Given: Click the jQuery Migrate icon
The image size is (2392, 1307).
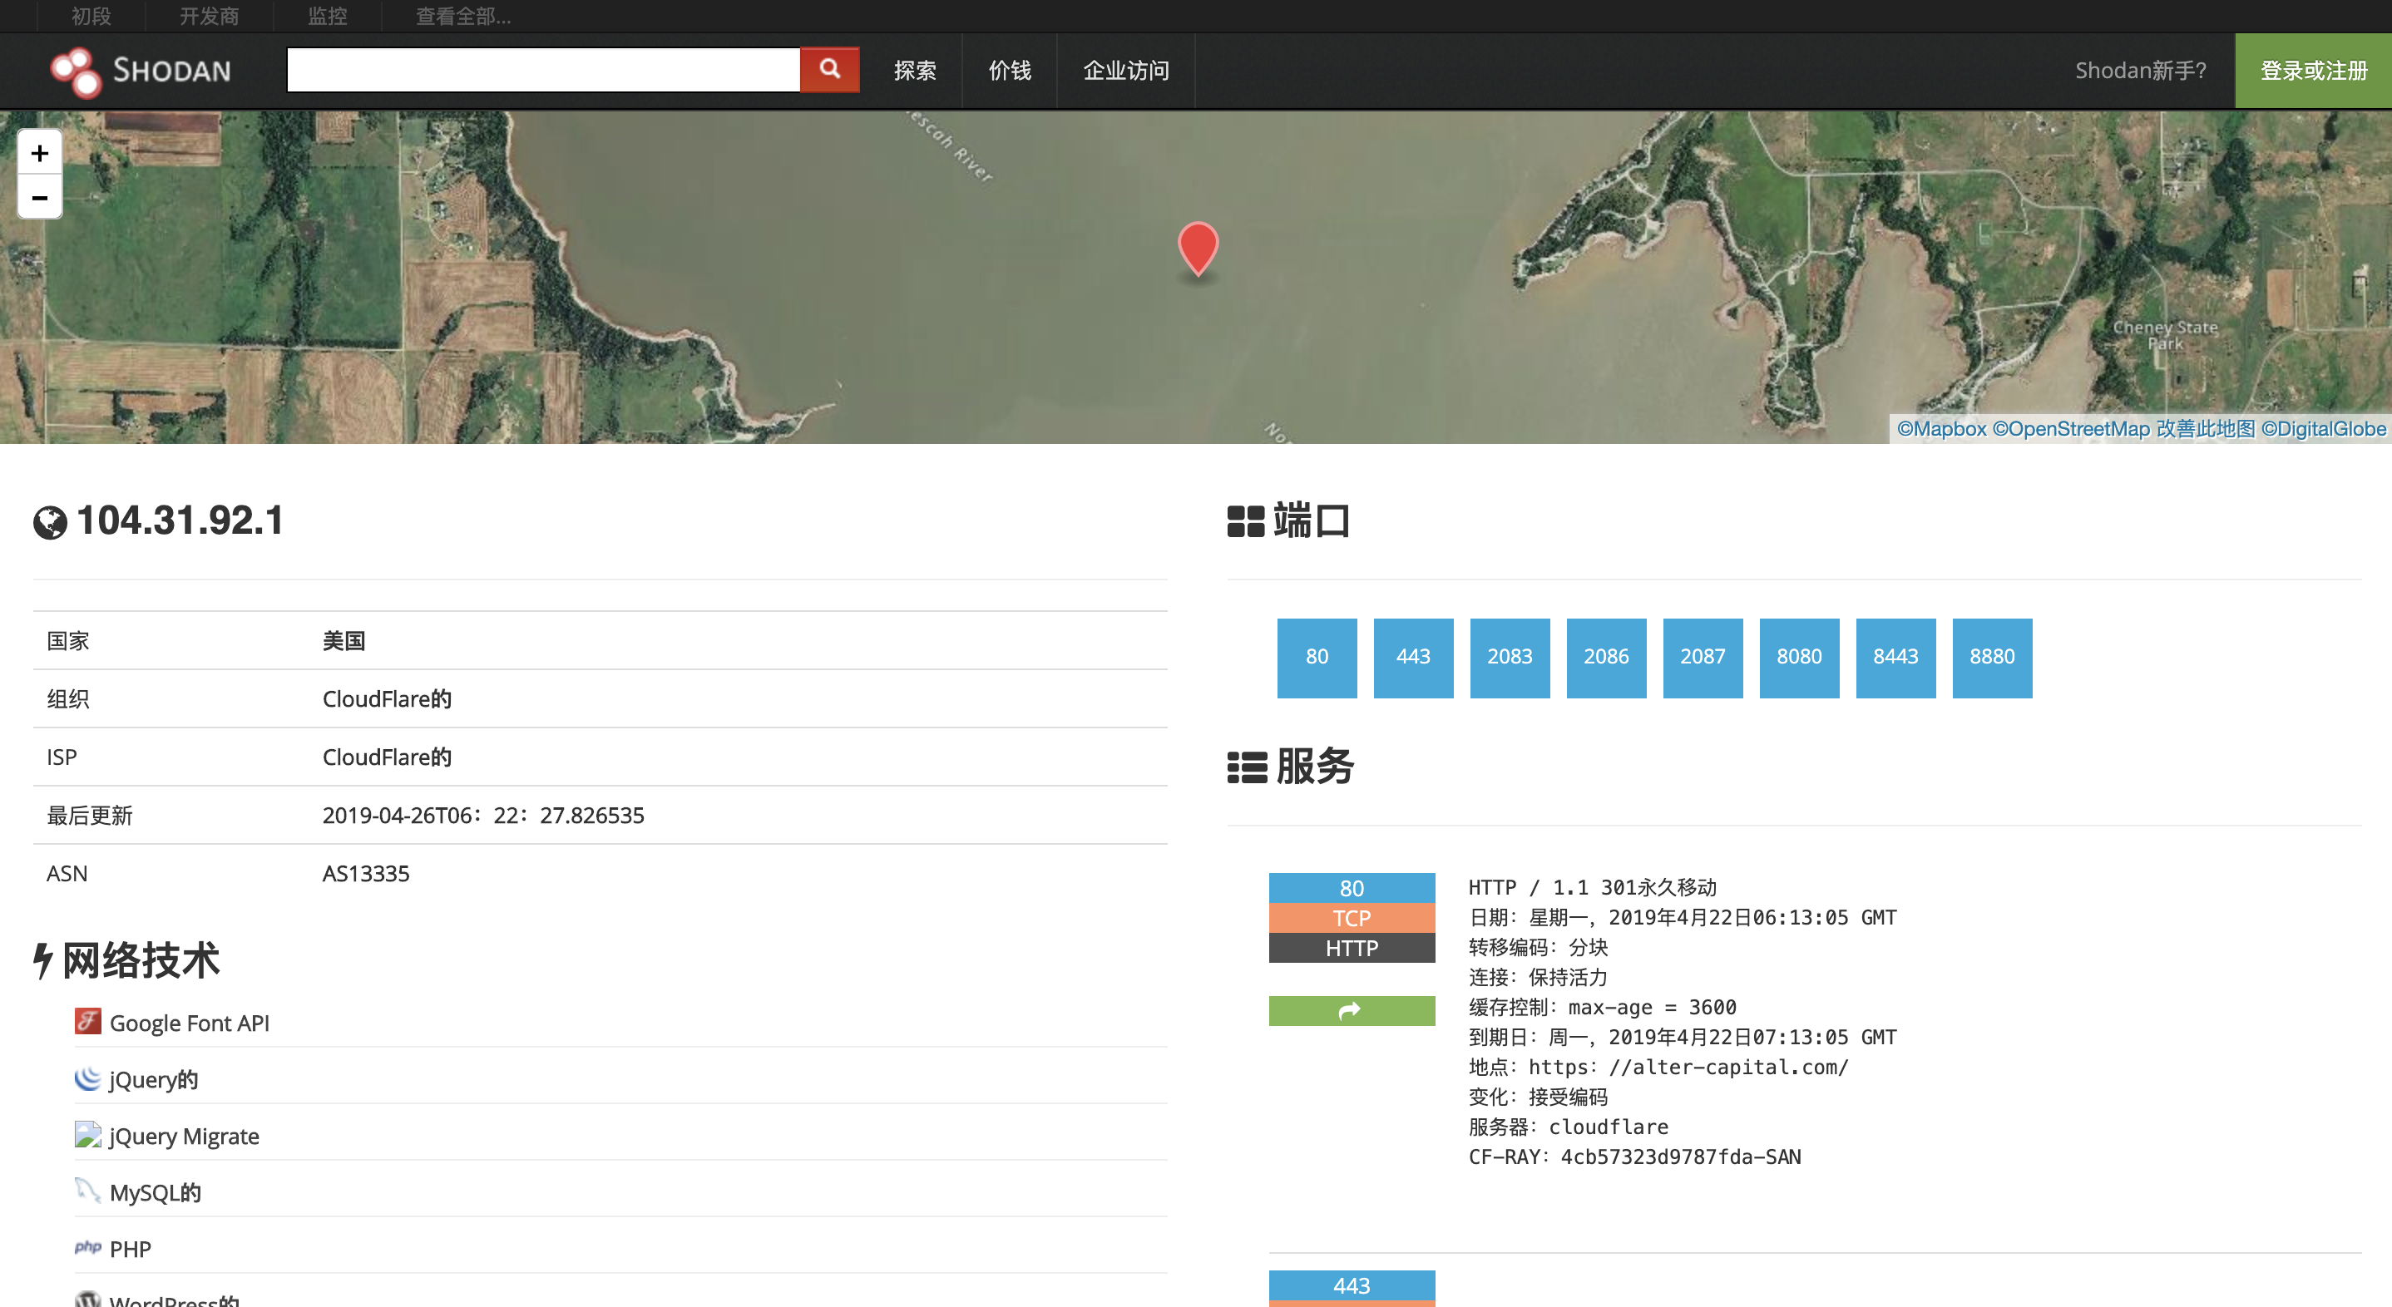Looking at the screenshot, I should tap(87, 1135).
